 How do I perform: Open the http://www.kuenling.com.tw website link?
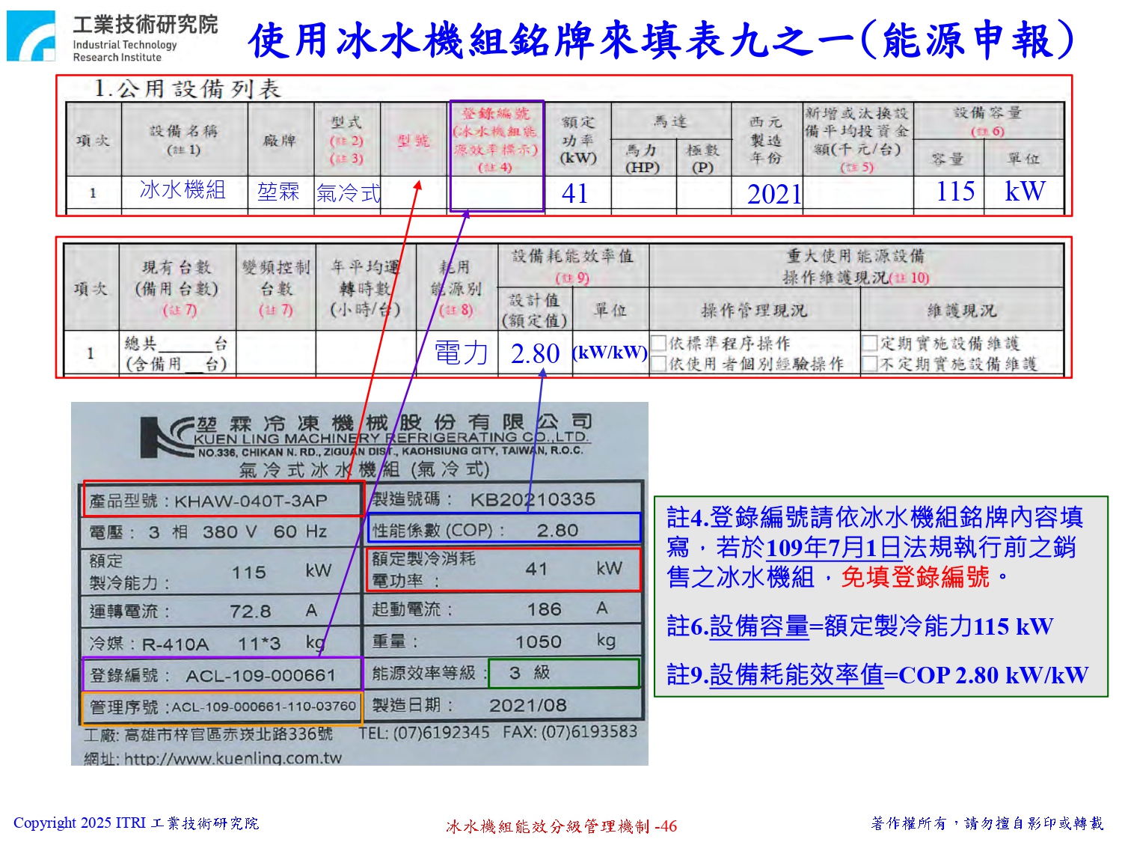coord(233,758)
